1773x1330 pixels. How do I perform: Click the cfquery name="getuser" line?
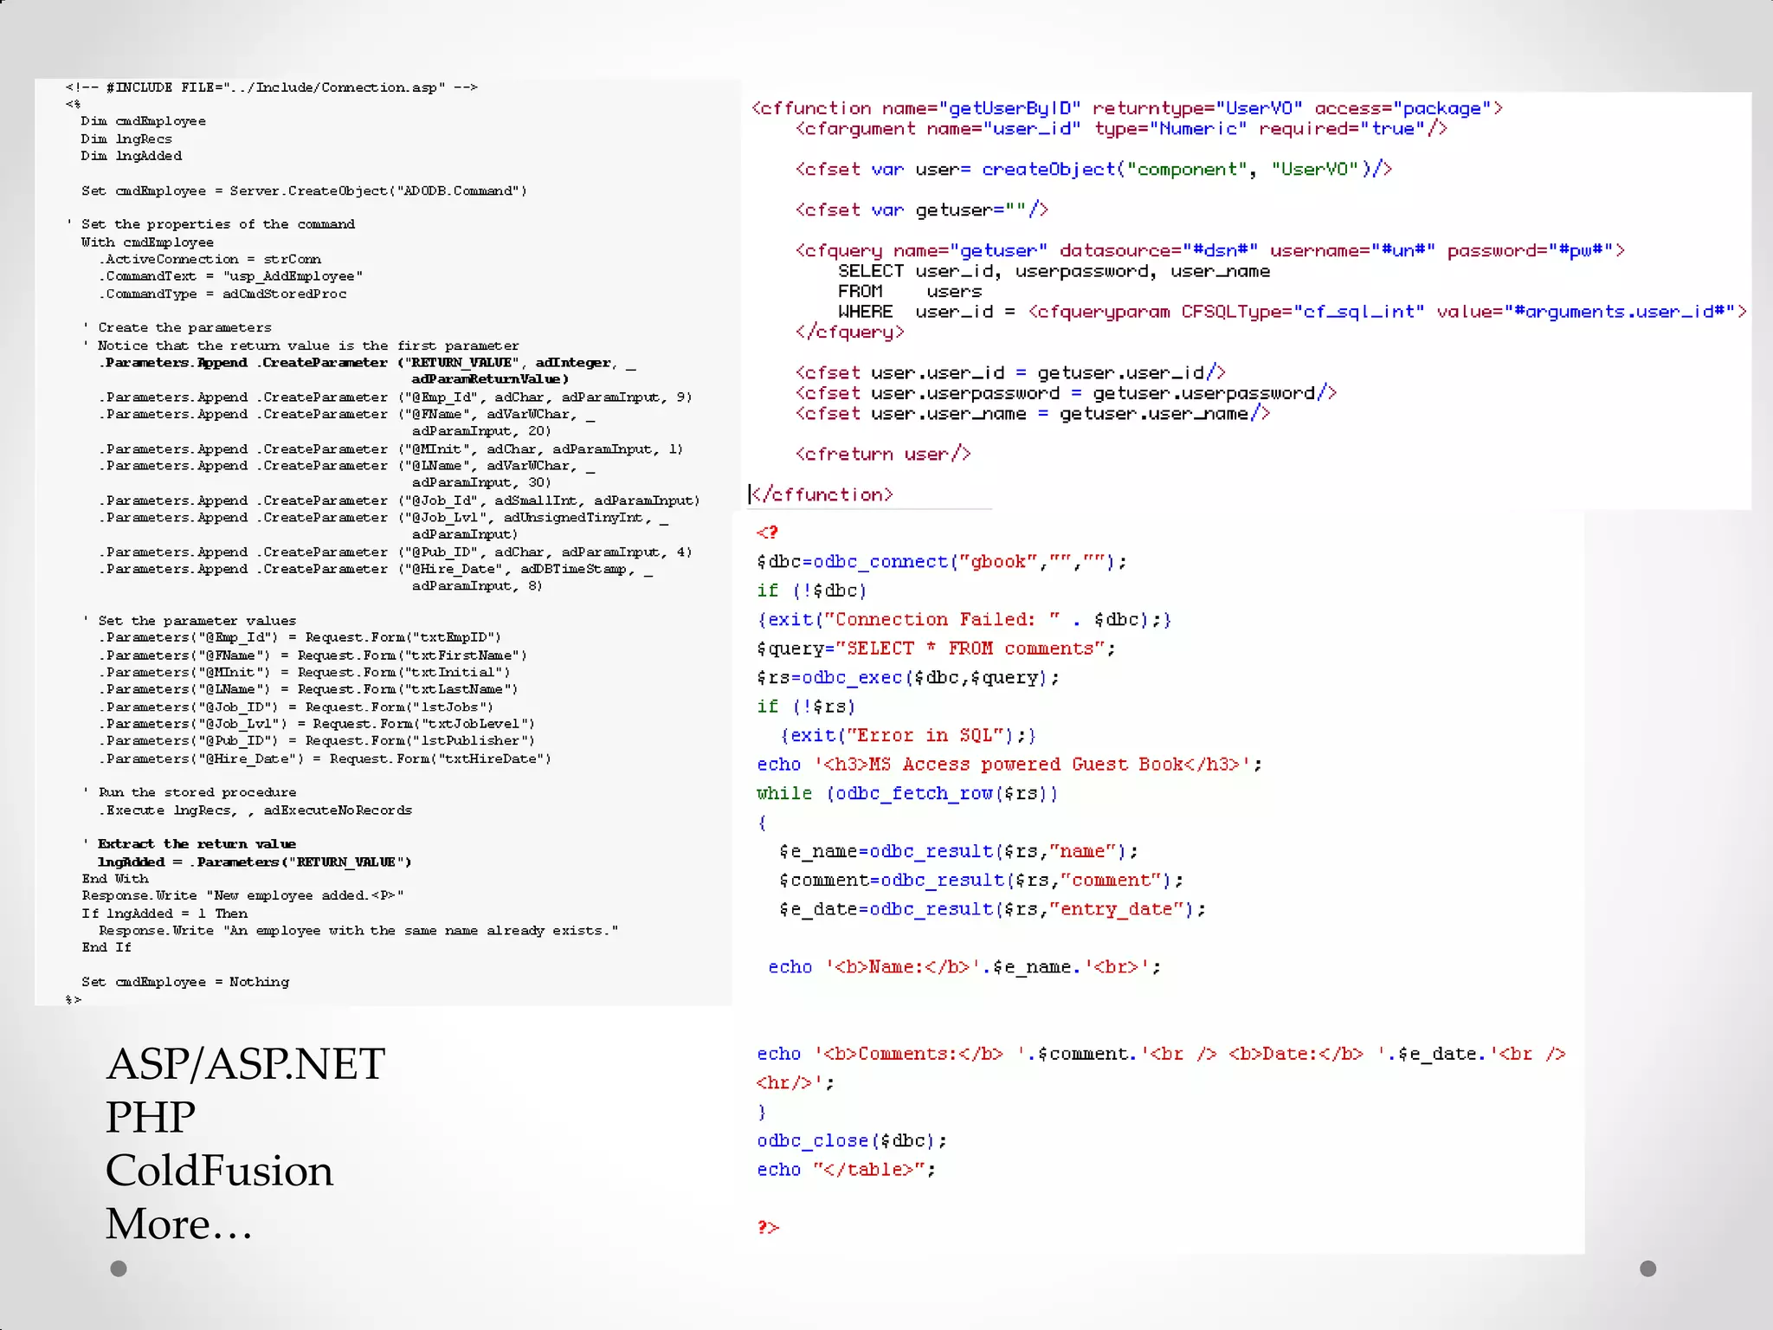tap(1209, 250)
